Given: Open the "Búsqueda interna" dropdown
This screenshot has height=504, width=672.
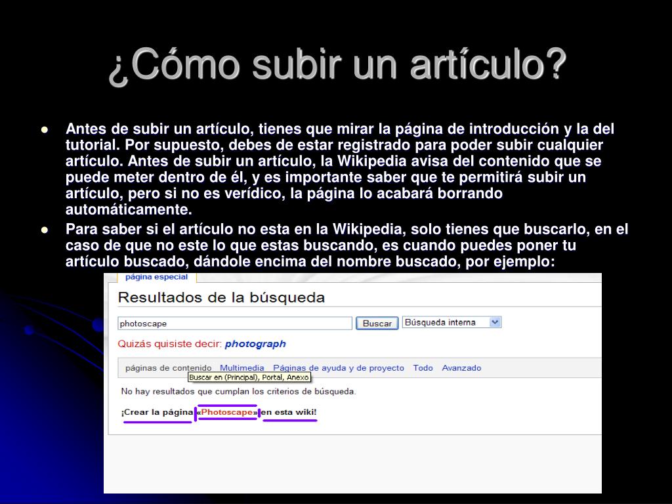Looking at the screenshot, I should click(x=451, y=322).
